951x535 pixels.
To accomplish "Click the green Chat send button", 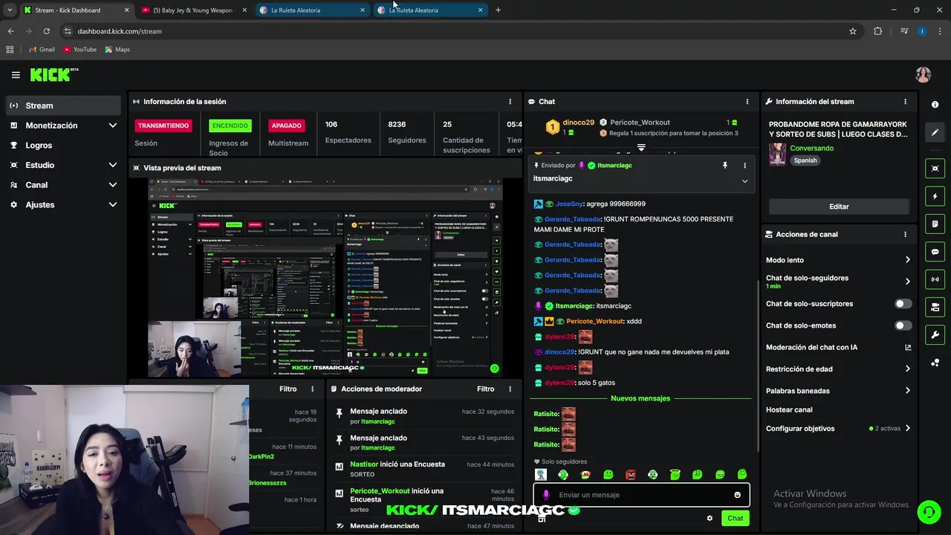I will pyautogui.click(x=735, y=519).
